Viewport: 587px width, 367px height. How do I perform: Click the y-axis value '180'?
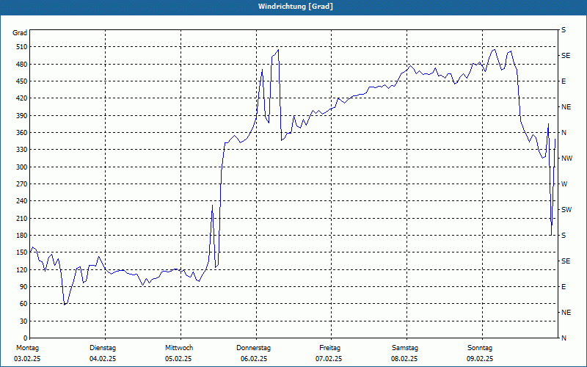click(22, 236)
